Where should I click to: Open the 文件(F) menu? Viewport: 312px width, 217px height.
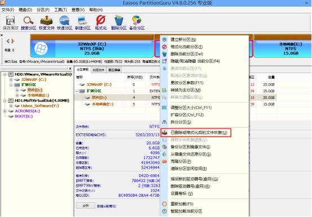(8, 10)
